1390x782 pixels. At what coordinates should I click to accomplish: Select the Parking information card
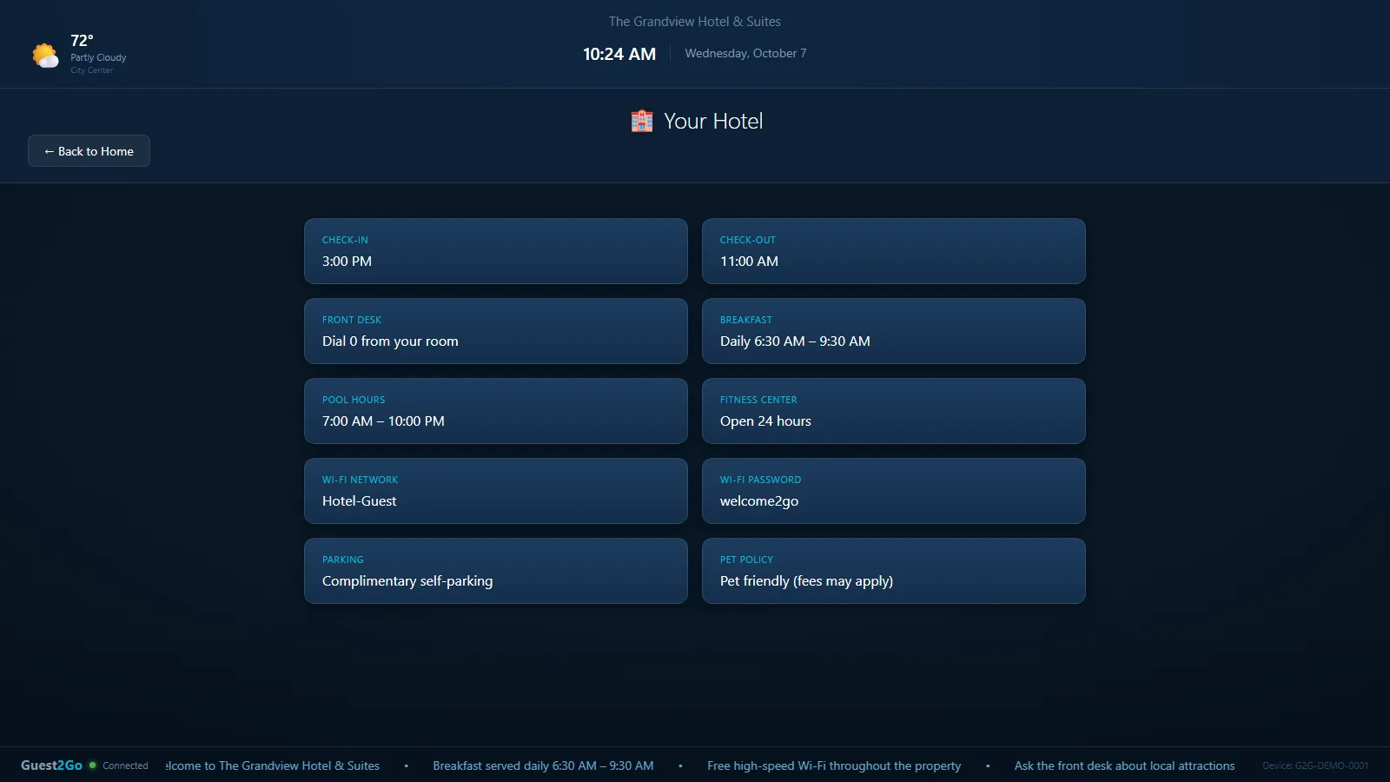[496, 571]
